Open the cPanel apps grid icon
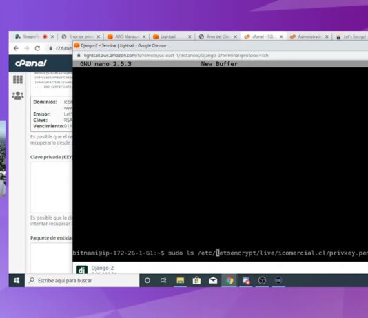 (18, 79)
